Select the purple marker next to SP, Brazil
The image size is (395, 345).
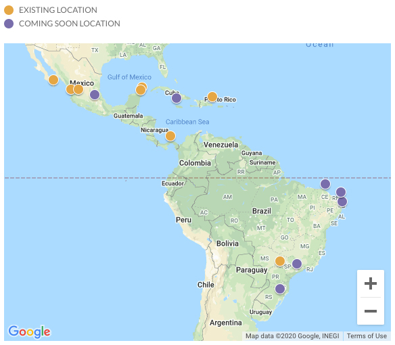coord(297,264)
